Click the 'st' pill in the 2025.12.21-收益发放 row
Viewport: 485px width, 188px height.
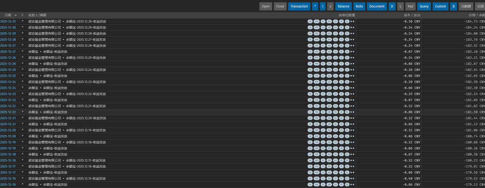(341, 106)
